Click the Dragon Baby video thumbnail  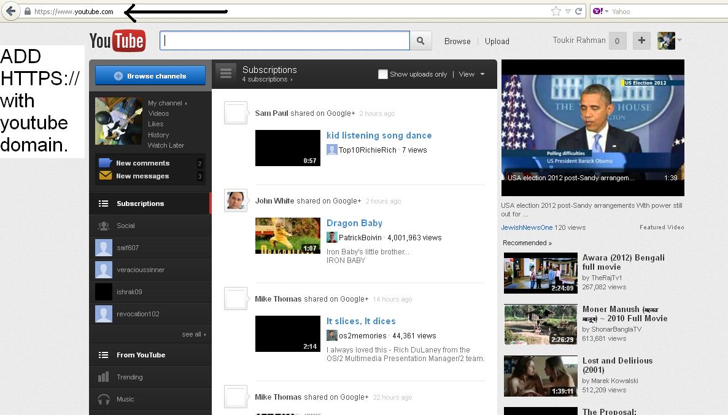[x=288, y=235]
